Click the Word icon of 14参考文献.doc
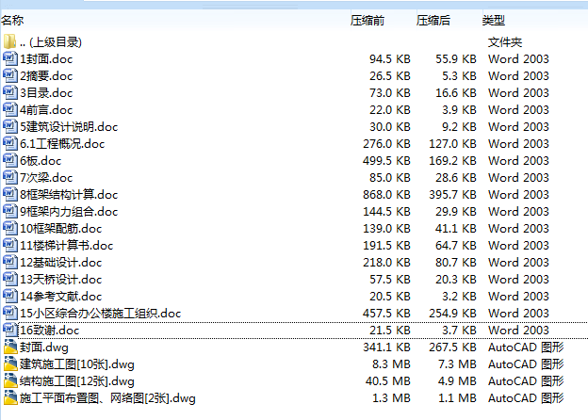This screenshot has width=588, height=420. pyautogui.click(x=10, y=296)
